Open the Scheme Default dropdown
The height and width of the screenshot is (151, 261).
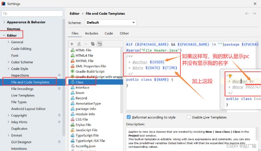tap(111, 23)
